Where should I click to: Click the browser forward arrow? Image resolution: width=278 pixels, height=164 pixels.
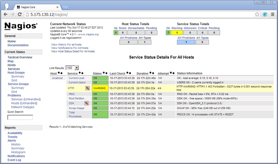[x=13, y=14]
